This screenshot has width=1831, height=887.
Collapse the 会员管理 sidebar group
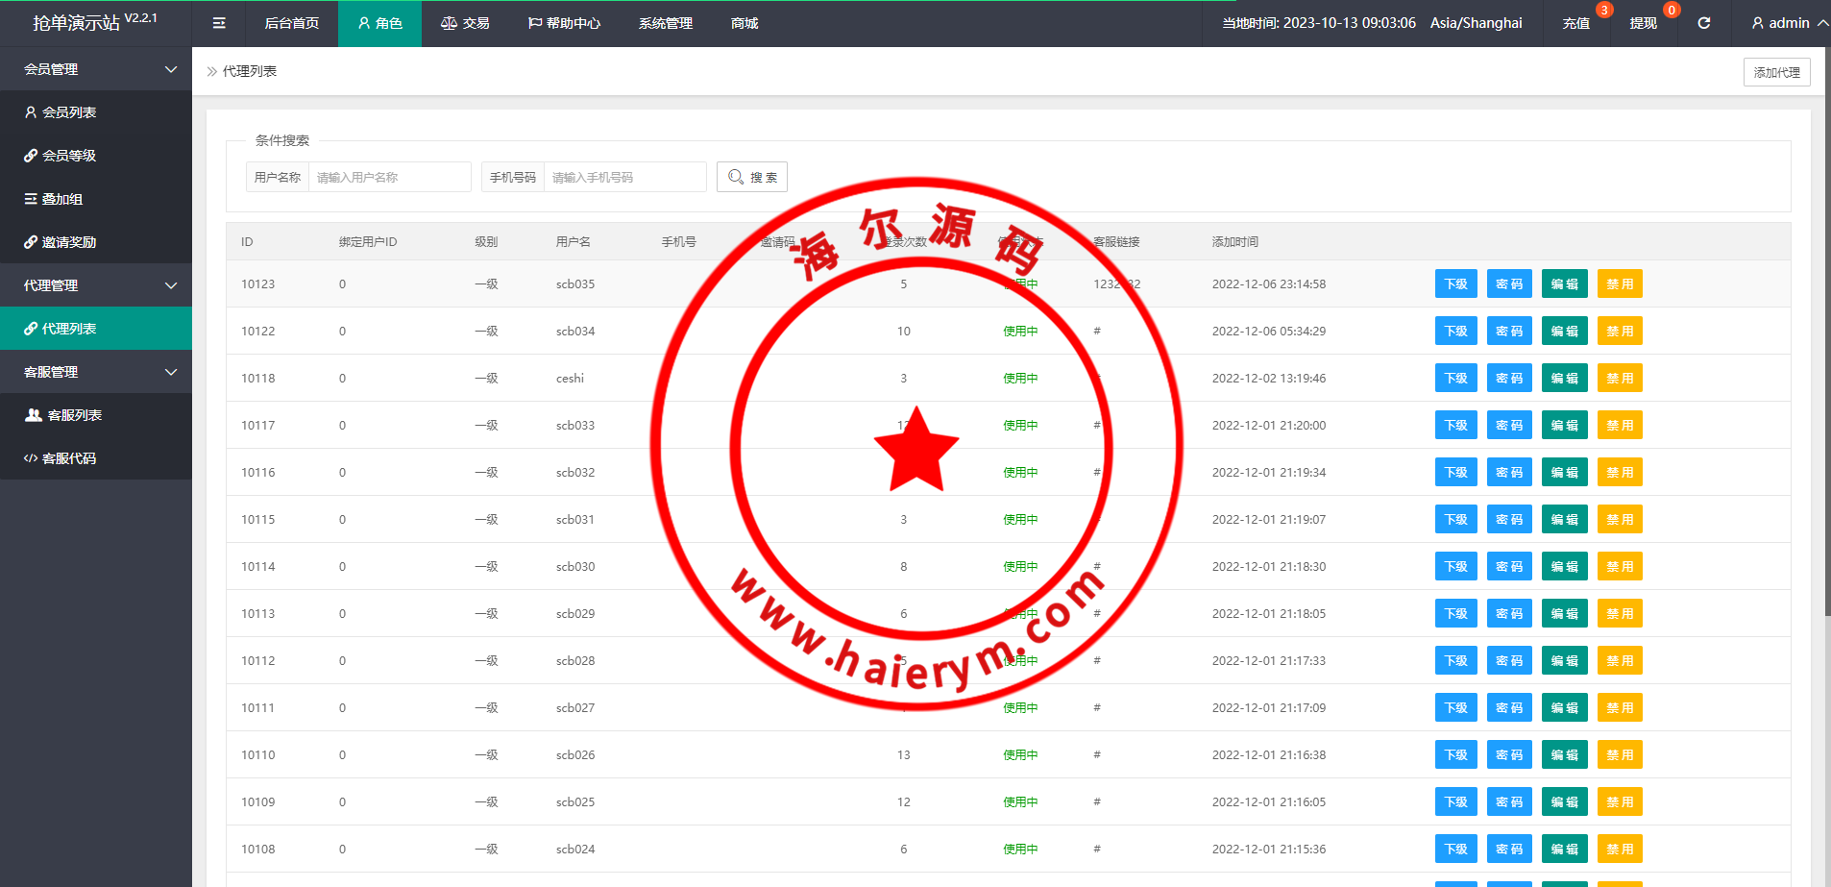tap(96, 69)
